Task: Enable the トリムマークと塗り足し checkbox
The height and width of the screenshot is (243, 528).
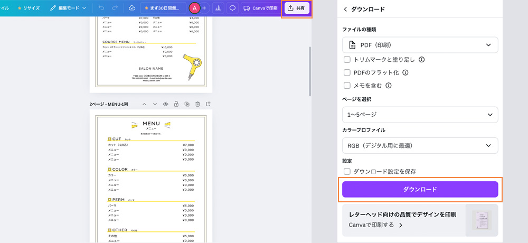Action: click(x=347, y=60)
